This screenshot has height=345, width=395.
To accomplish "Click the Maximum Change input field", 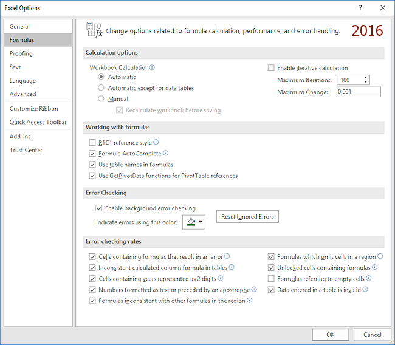I will click(359, 92).
